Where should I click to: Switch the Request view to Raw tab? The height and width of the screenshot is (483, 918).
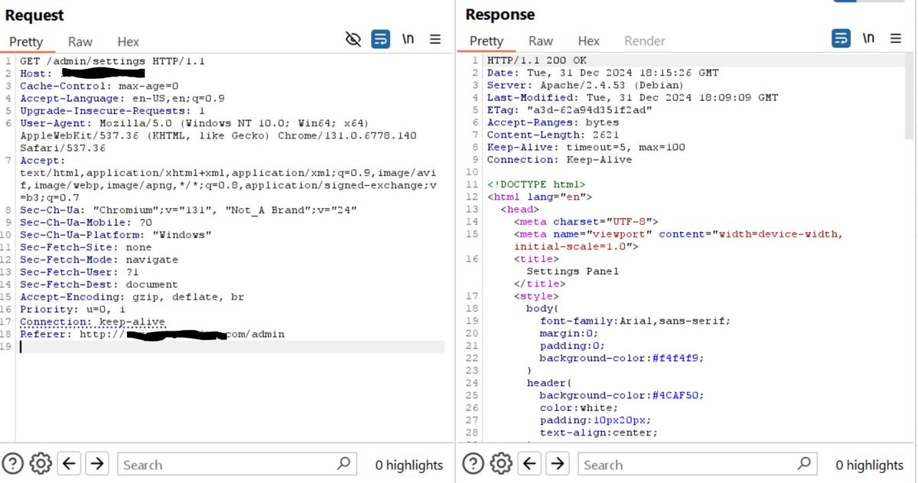click(80, 41)
